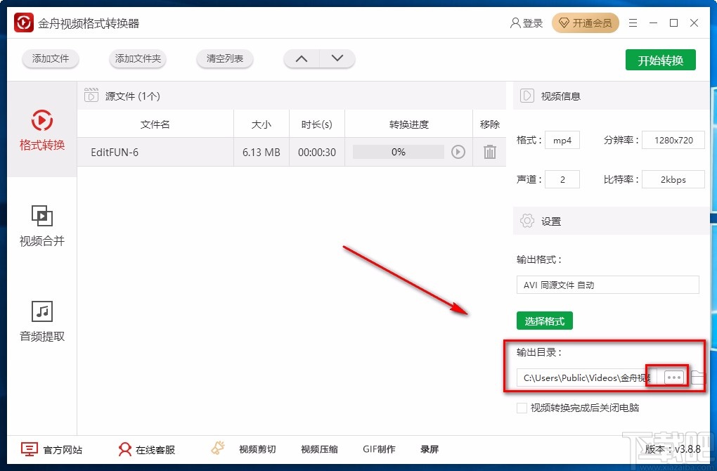Viewport: 717px width, 471px height.
Task: Click 登录 to sign in
Action: coord(527,22)
